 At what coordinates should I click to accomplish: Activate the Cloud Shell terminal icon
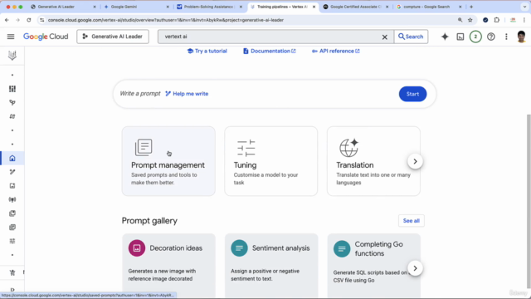460,37
